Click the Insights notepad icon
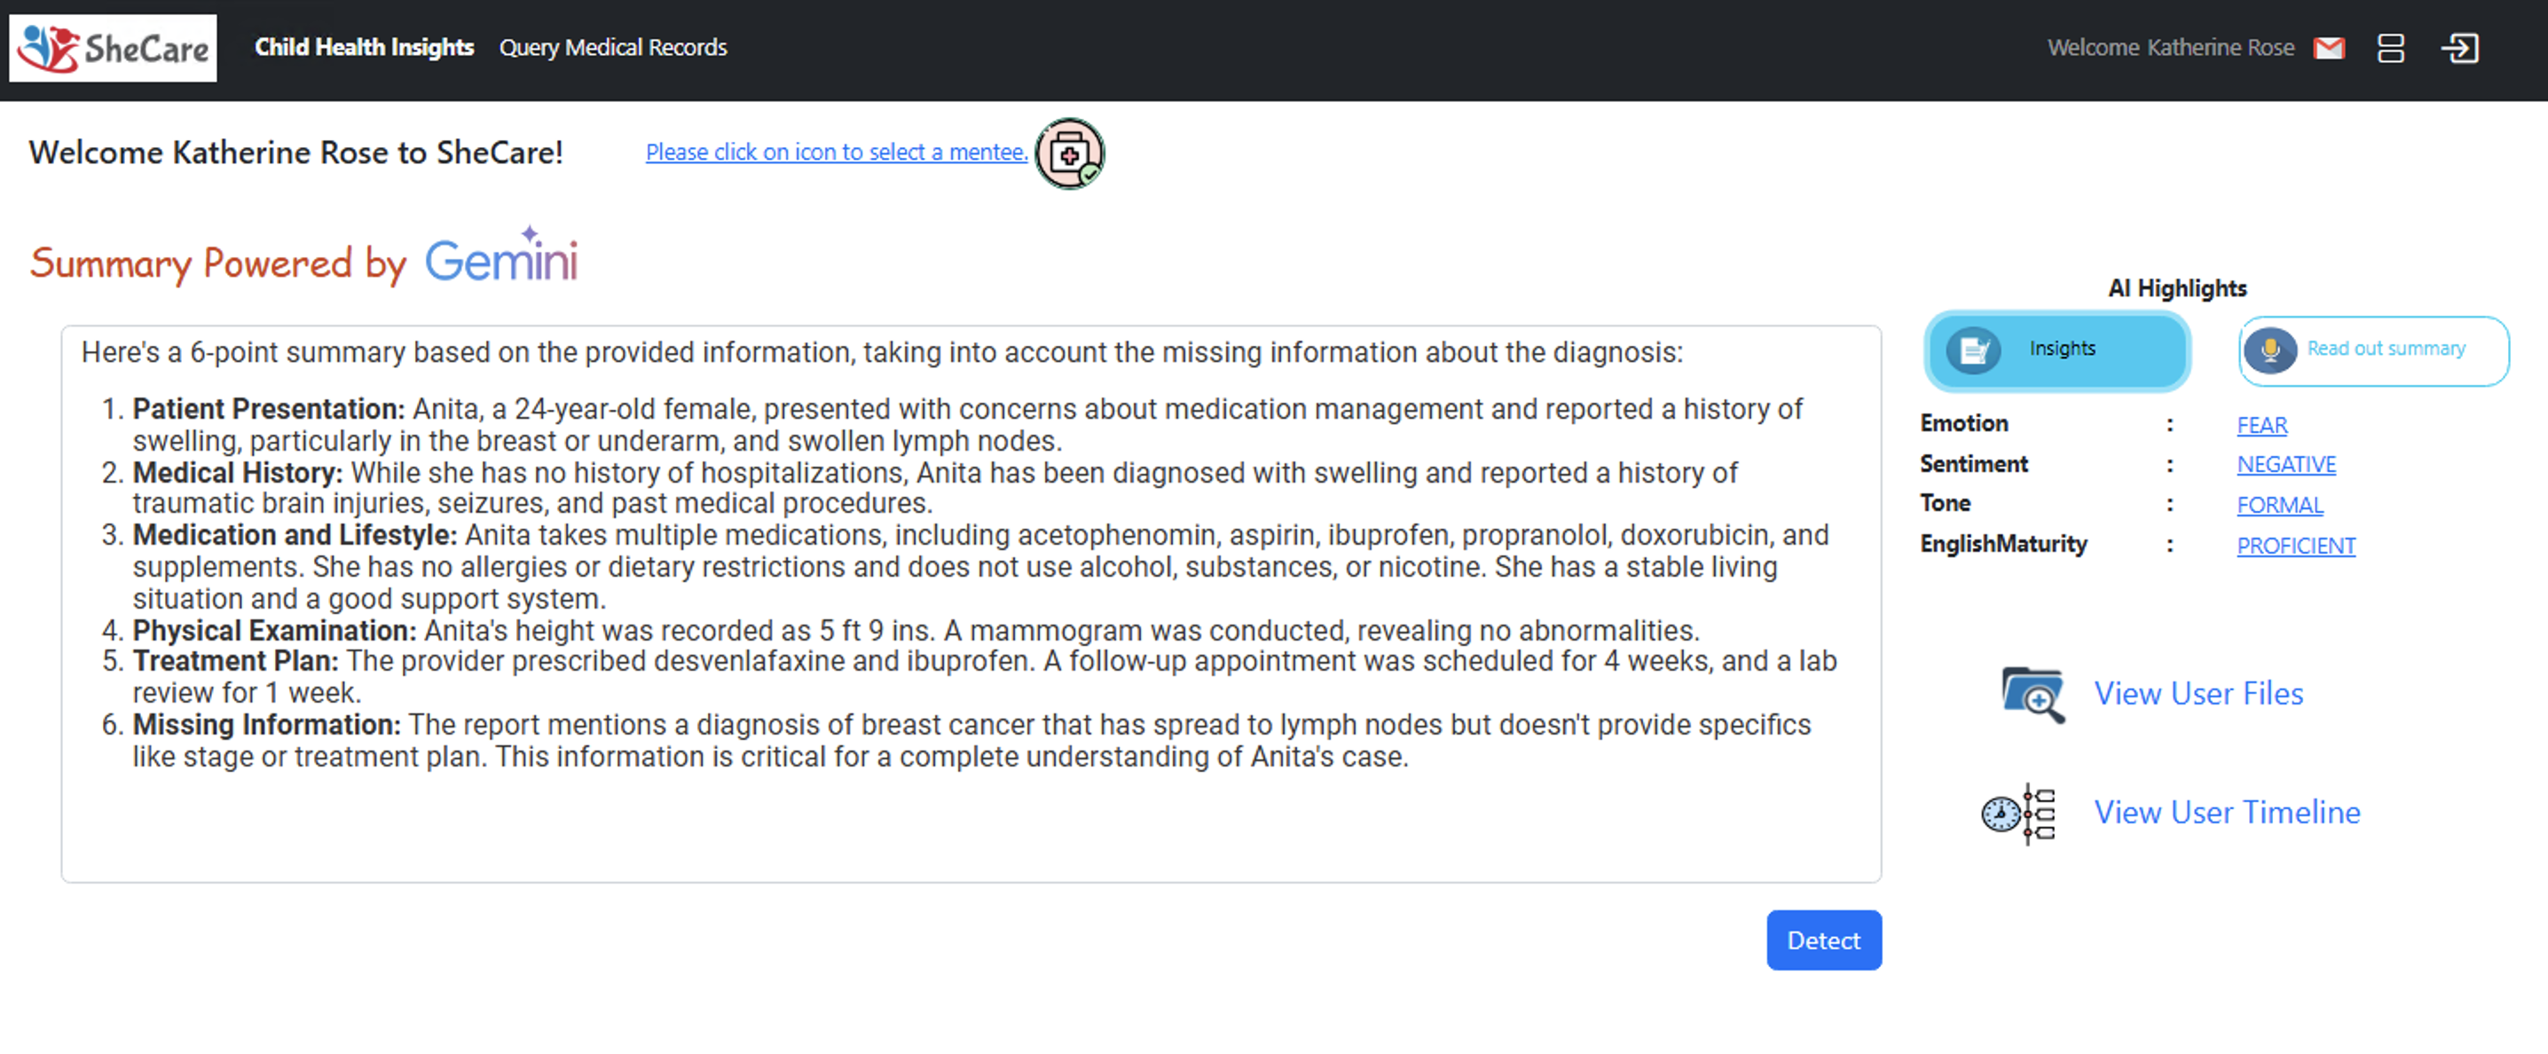Screen dimensions: 2548x1054 coord(1973,350)
